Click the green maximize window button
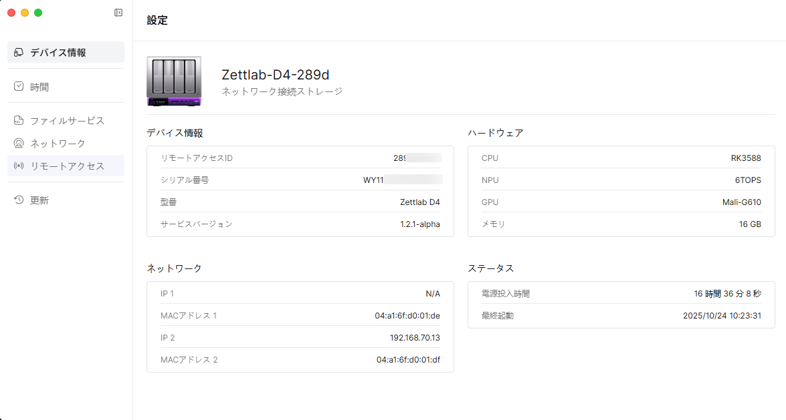Viewport: 786px width, 420px height. [38, 13]
